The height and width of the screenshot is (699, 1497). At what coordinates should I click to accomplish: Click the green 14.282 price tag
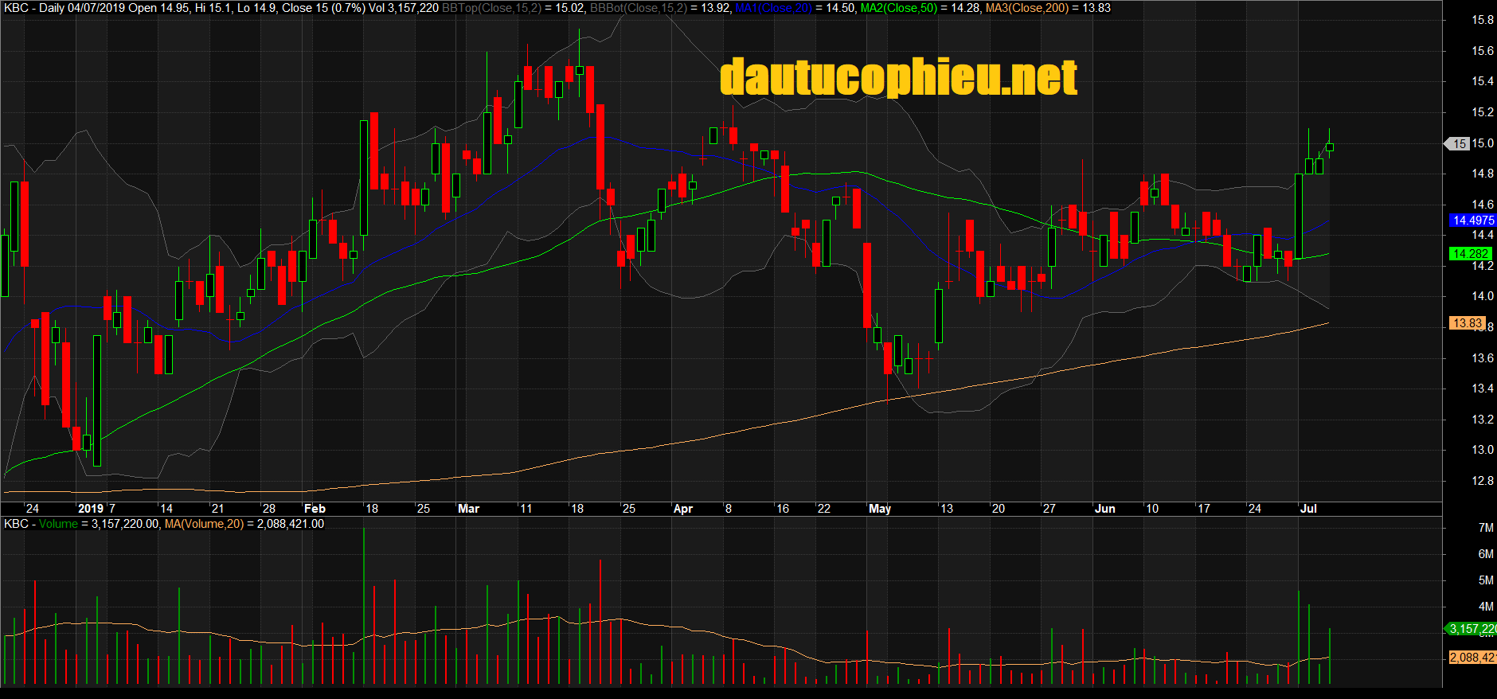pos(1469,254)
